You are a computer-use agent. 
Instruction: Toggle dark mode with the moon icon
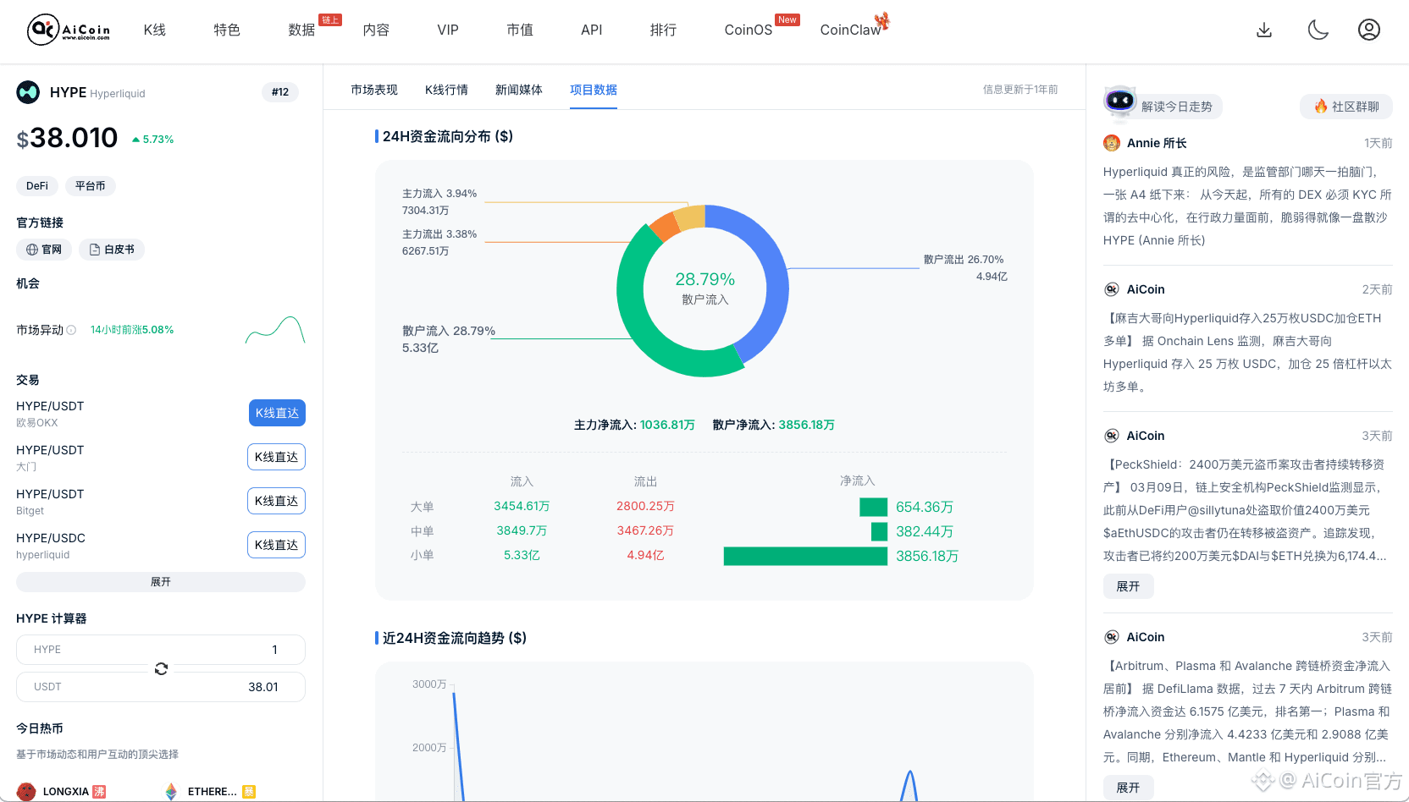pos(1318,30)
